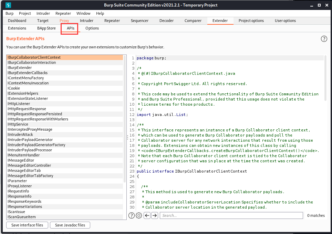Screen dimensions: 332x234
Task: Select ICookie in the API list
Action: click(65, 89)
